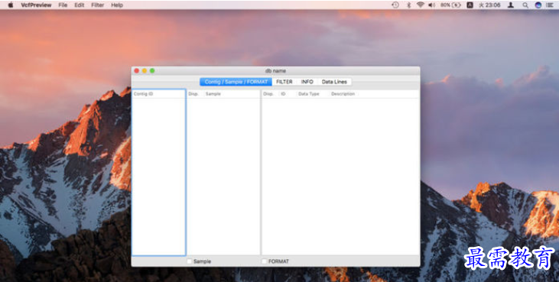Open the Help menu
559x282 pixels.
pos(117,5)
